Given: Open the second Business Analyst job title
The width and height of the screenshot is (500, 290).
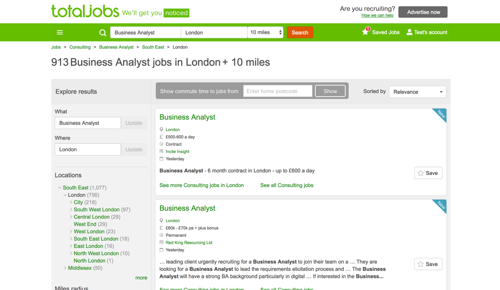Looking at the screenshot, I should pos(187,208).
